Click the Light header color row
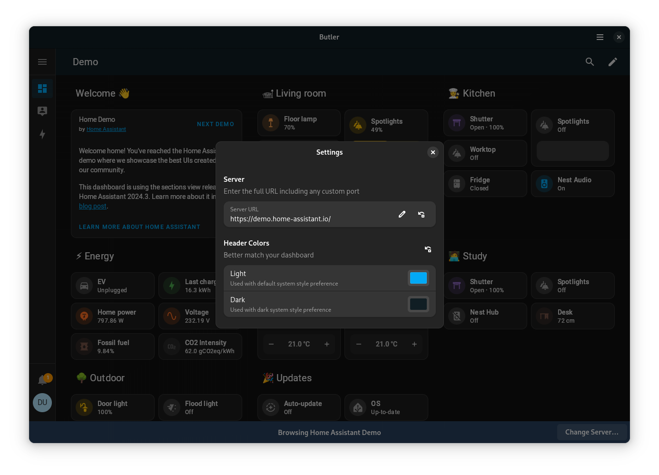Image resolution: width=659 pixels, height=475 pixels. tap(330, 278)
